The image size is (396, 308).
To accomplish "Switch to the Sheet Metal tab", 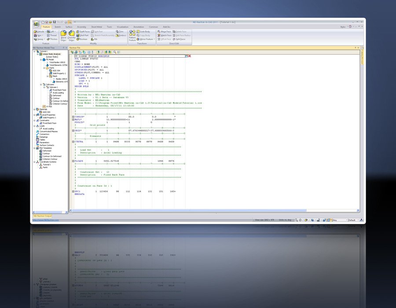I will coord(96,27).
